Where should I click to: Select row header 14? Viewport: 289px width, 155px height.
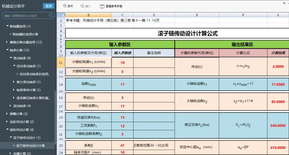61,84
